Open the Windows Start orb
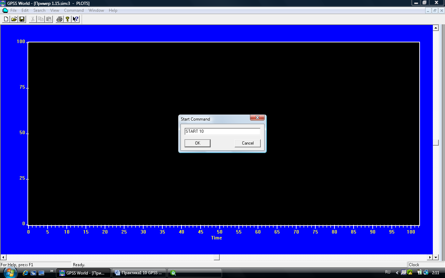 coord(10,273)
